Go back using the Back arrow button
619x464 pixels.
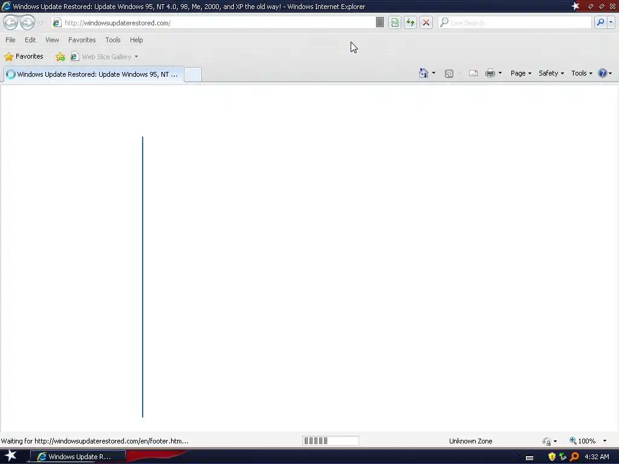pyautogui.click(x=11, y=22)
